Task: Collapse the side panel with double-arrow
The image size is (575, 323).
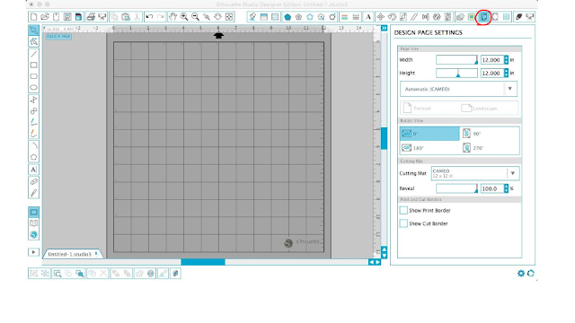Action: coord(384,28)
